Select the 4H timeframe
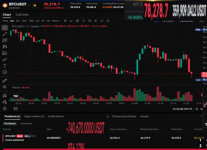The height and width of the screenshot is (150, 207). tap(43, 21)
